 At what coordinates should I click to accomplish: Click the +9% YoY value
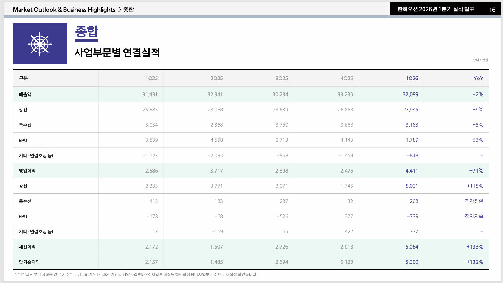point(478,110)
